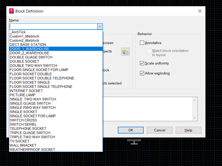The image size is (222, 166).
Task: Click the AutoCAD logo in title bar
Action: tap(11, 11)
